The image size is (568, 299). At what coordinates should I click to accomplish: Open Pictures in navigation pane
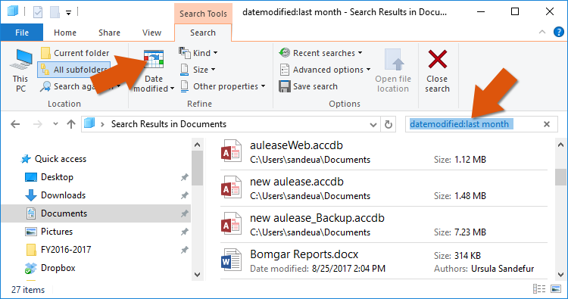(57, 232)
